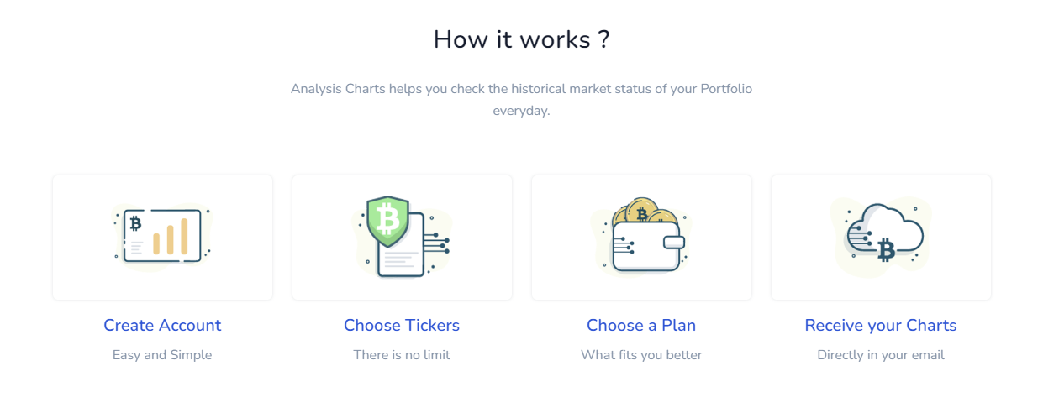Click the 'Directly in your email' caption
The height and width of the screenshot is (413, 1059).
pyautogui.click(x=881, y=355)
